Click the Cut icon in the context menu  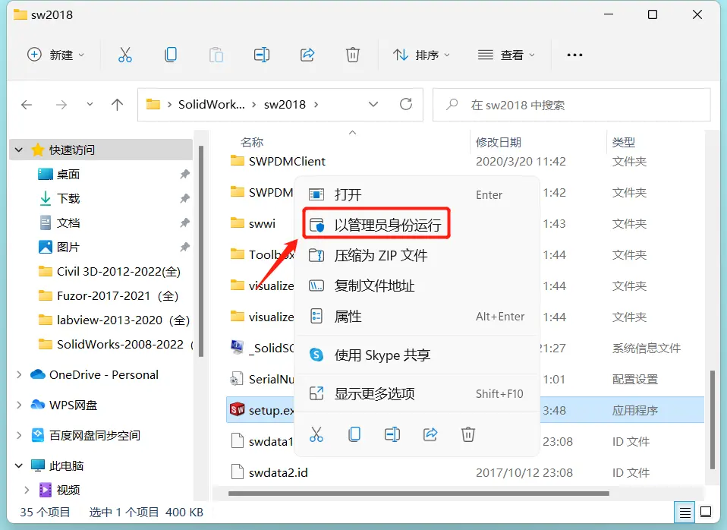point(316,434)
